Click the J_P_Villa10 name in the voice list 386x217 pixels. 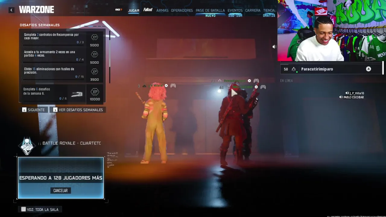point(357,93)
